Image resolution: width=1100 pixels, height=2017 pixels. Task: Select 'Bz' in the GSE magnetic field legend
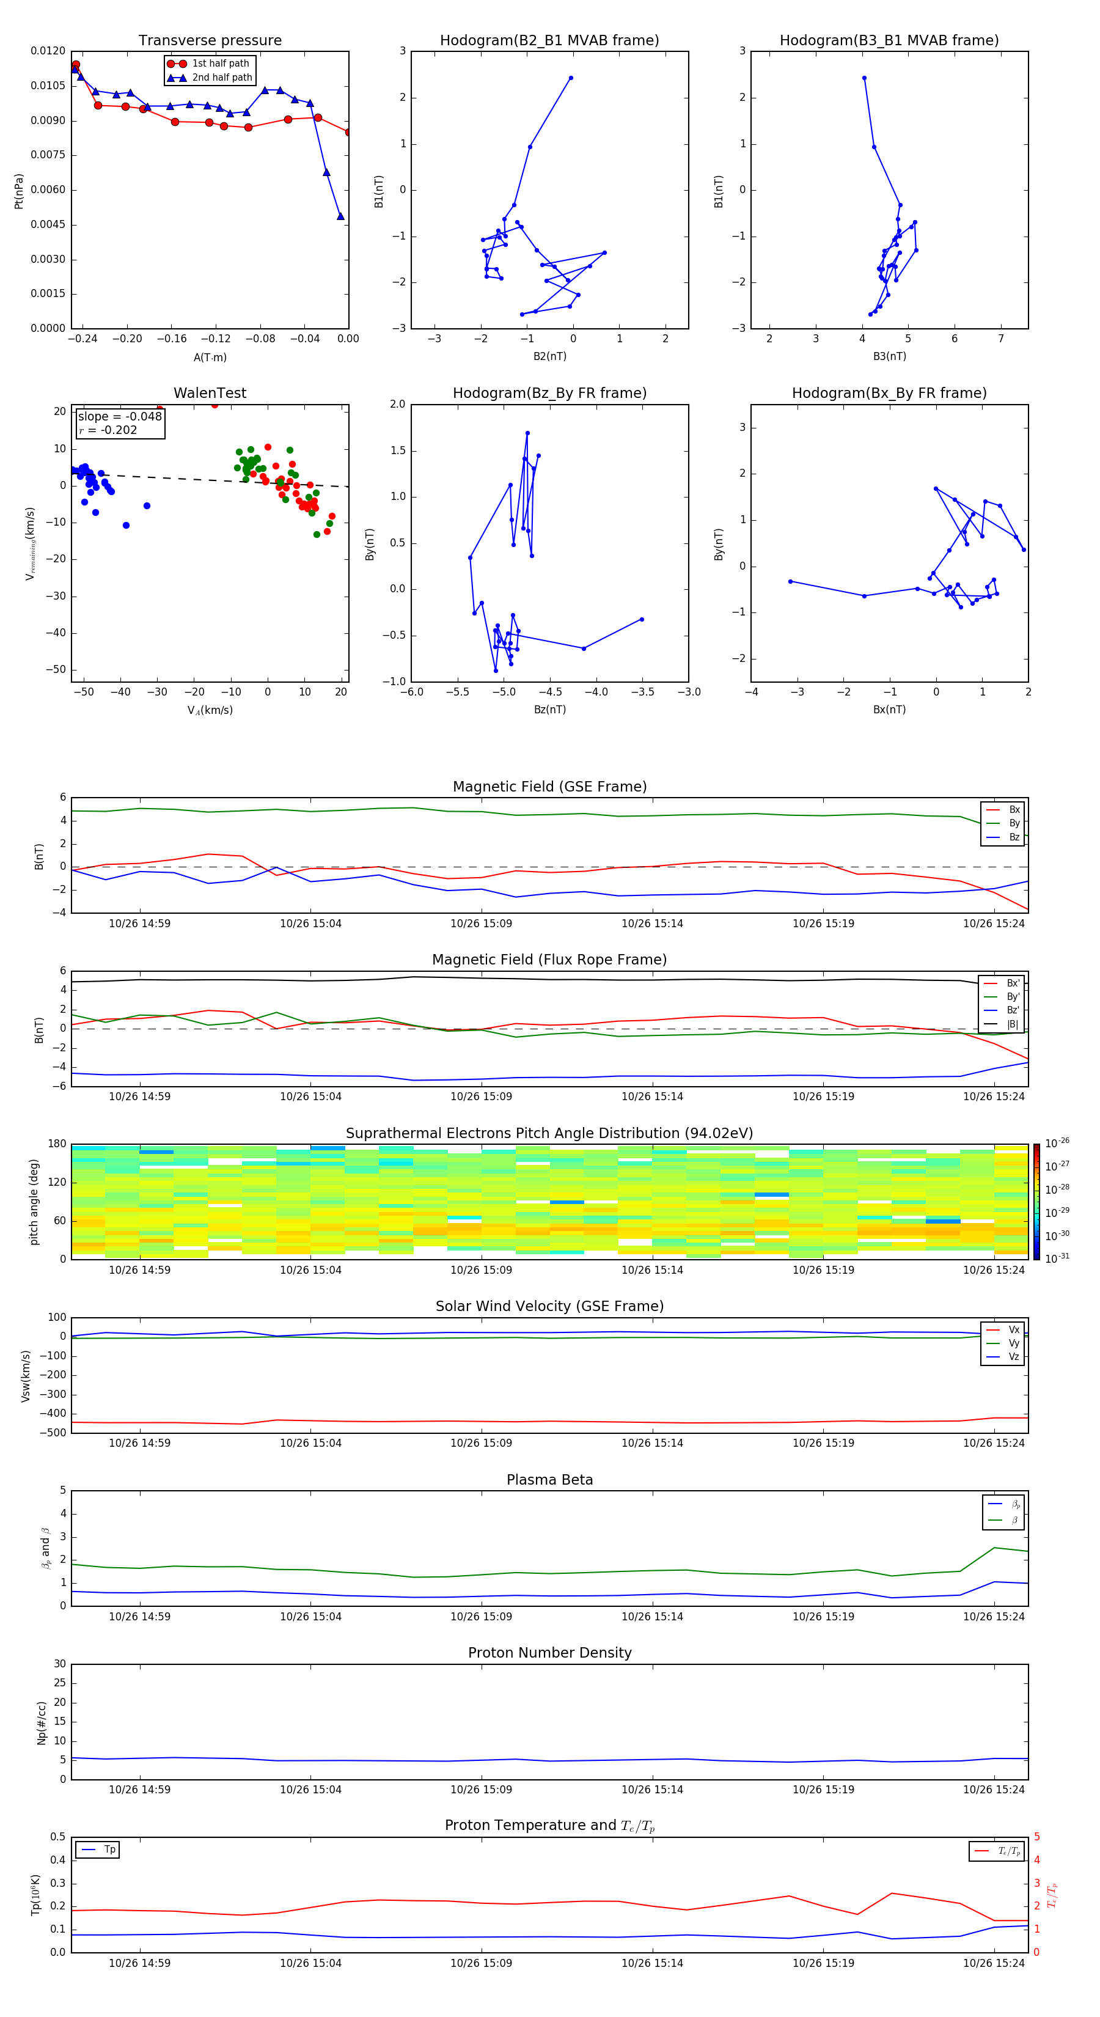click(1003, 838)
